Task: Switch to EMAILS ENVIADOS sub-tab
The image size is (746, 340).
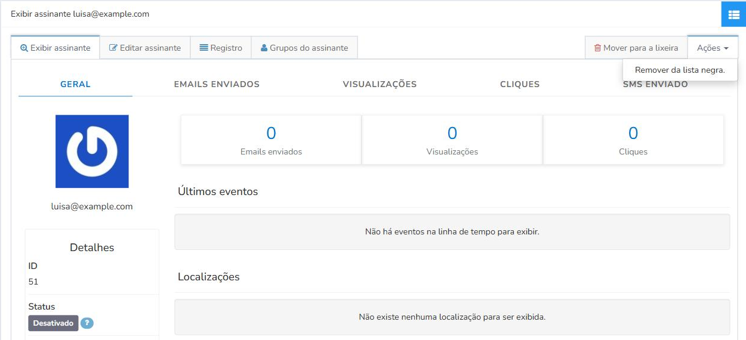Action: click(217, 84)
